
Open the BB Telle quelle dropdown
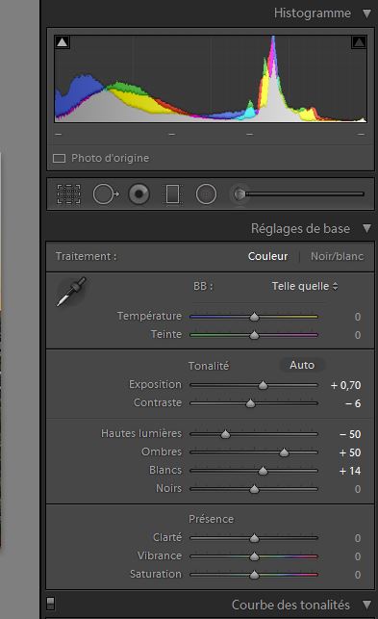(x=305, y=286)
